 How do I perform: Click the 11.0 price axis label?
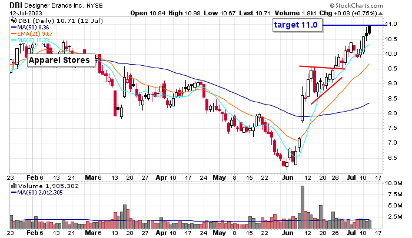point(391,24)
